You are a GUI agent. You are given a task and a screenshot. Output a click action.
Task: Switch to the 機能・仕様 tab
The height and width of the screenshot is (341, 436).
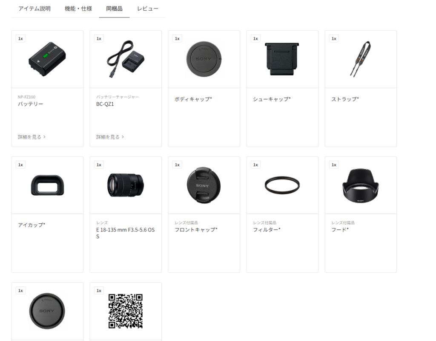point(78,9)
